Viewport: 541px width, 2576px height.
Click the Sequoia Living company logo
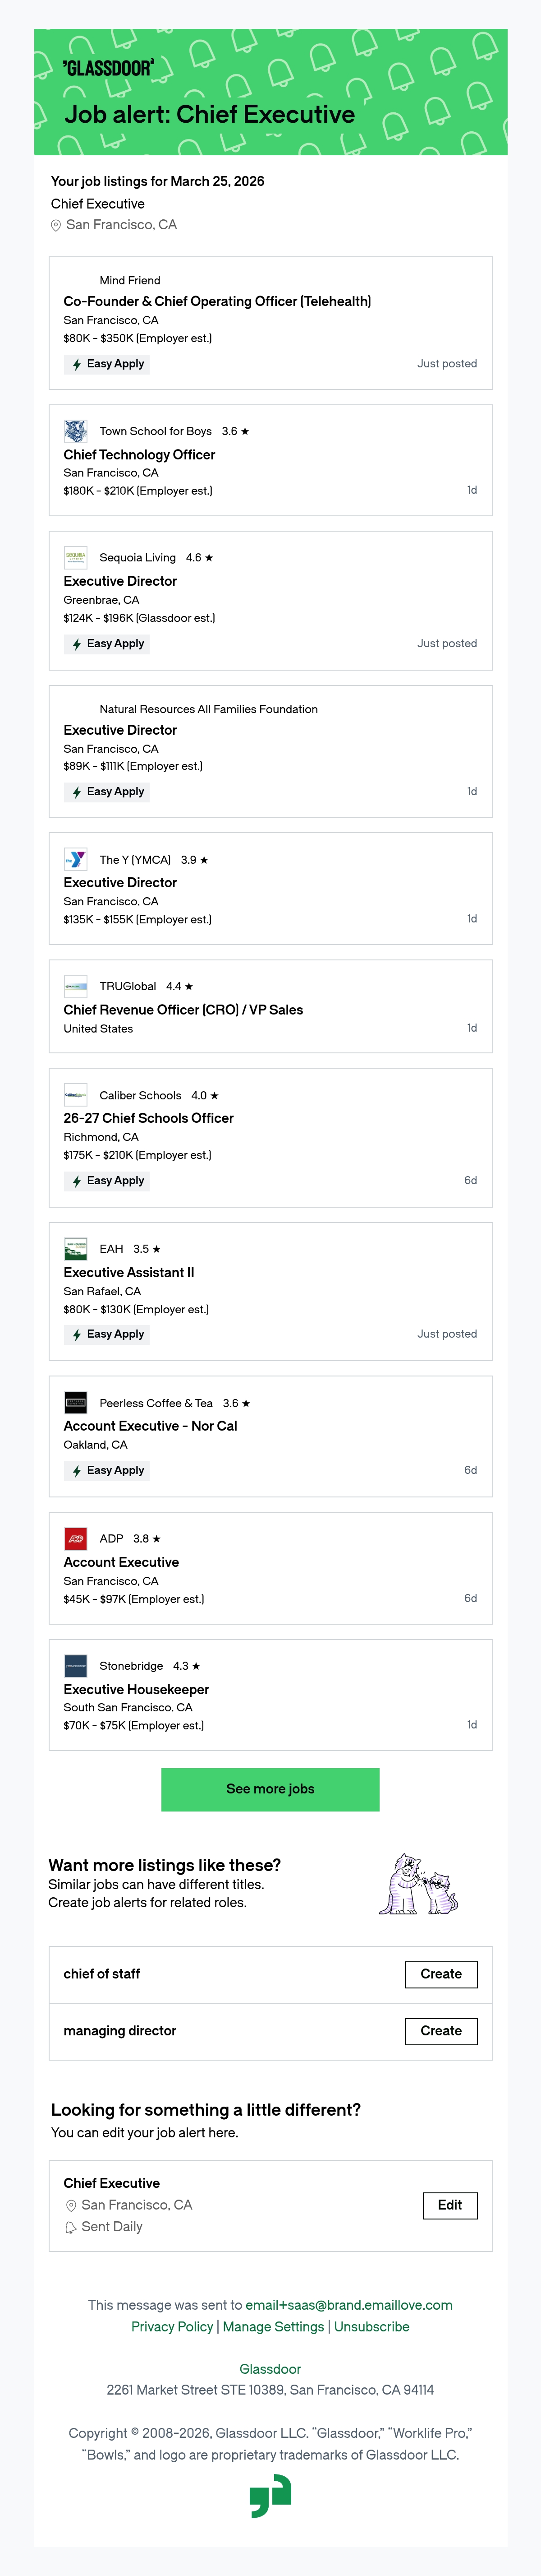click(x=75, y=558)
